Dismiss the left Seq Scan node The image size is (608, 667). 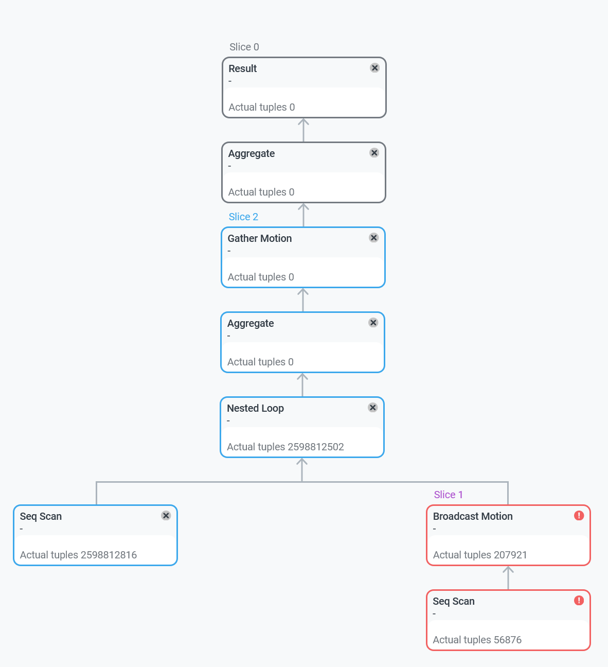tap(166, 515)
